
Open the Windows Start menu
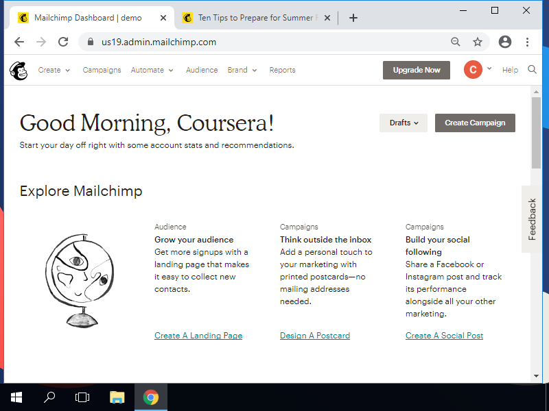[x=16, y=397]
